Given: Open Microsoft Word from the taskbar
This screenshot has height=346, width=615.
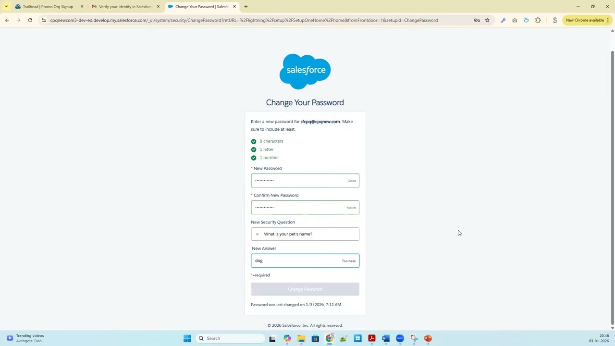Looking at the screenshot, I should [x=385, y=338].
